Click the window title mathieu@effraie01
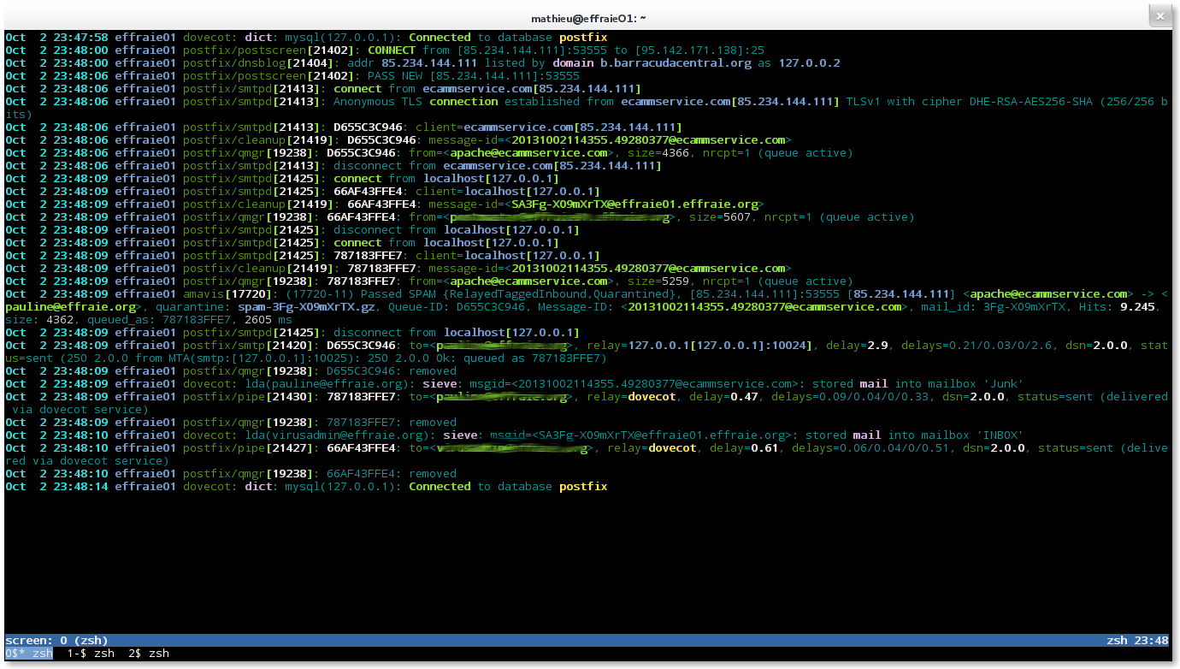 pyautogui.click(x=589, y=17)
